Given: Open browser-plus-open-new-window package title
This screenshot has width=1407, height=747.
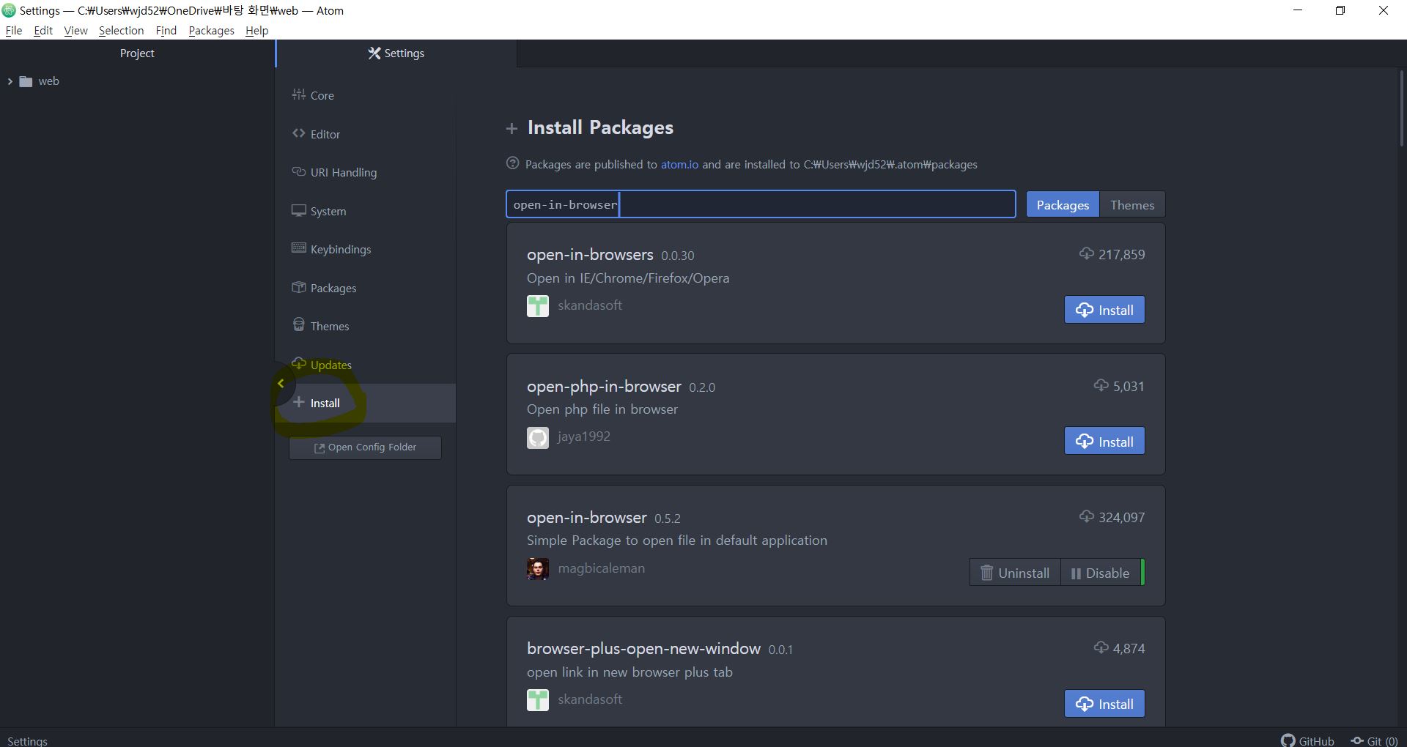Looking at the screenshot, I should pyautogui.click(x=643, y=648).
